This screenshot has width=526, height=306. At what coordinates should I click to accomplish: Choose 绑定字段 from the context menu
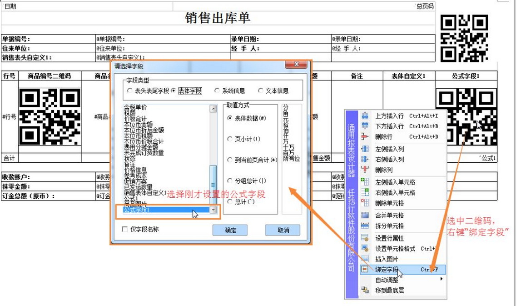click(387, 270)
